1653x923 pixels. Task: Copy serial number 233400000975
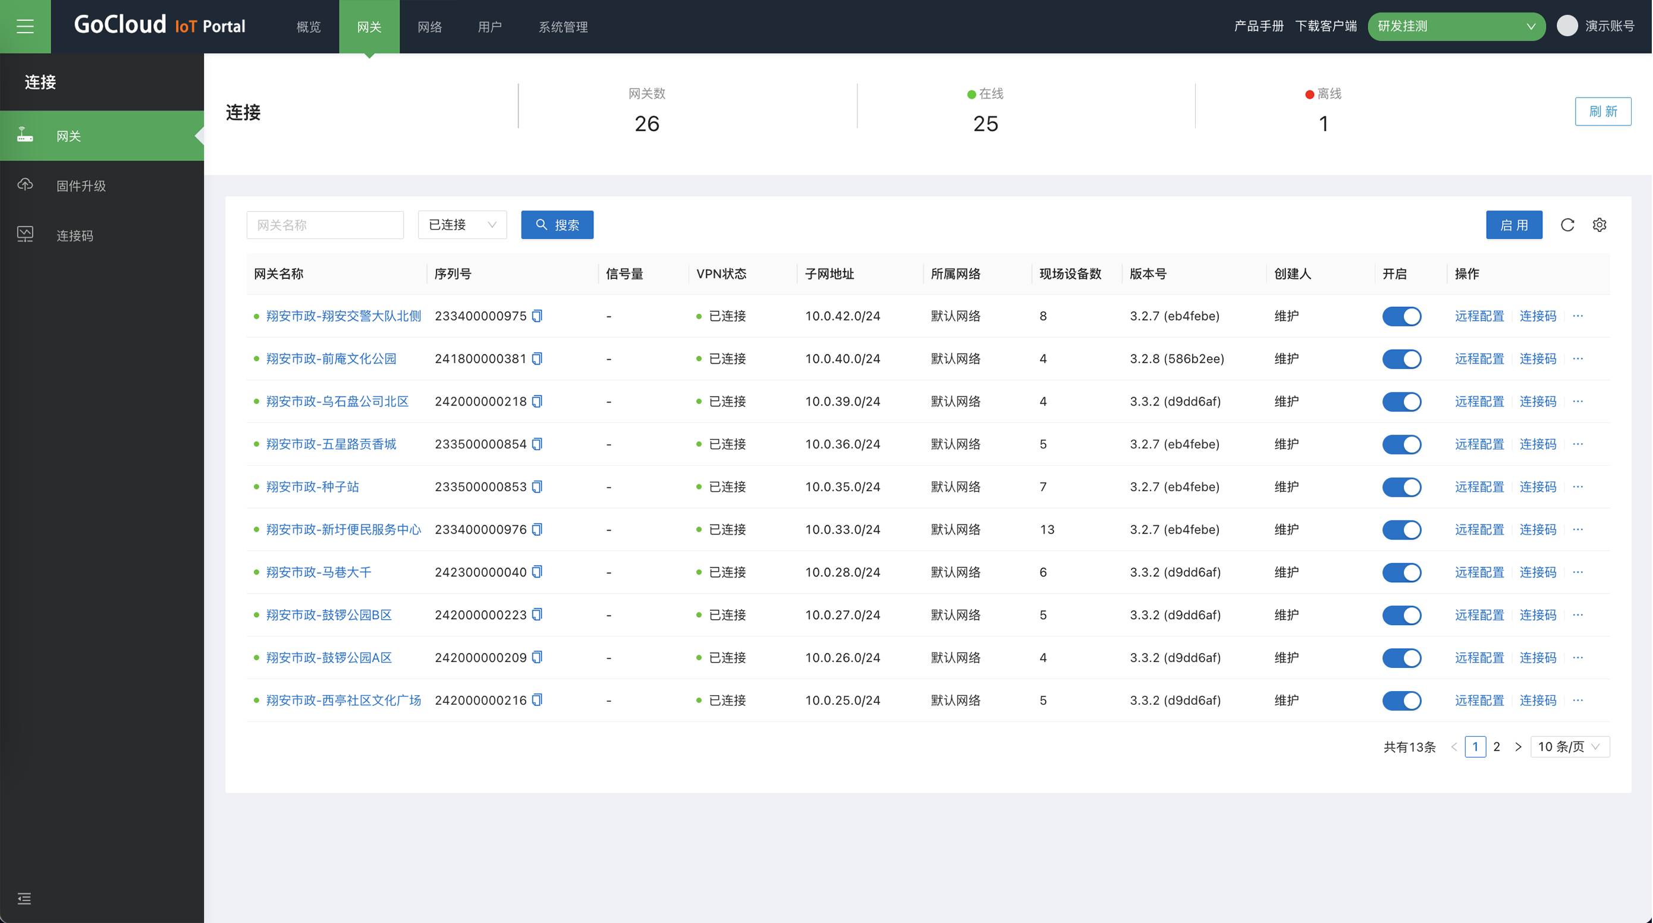click(537, 316)
